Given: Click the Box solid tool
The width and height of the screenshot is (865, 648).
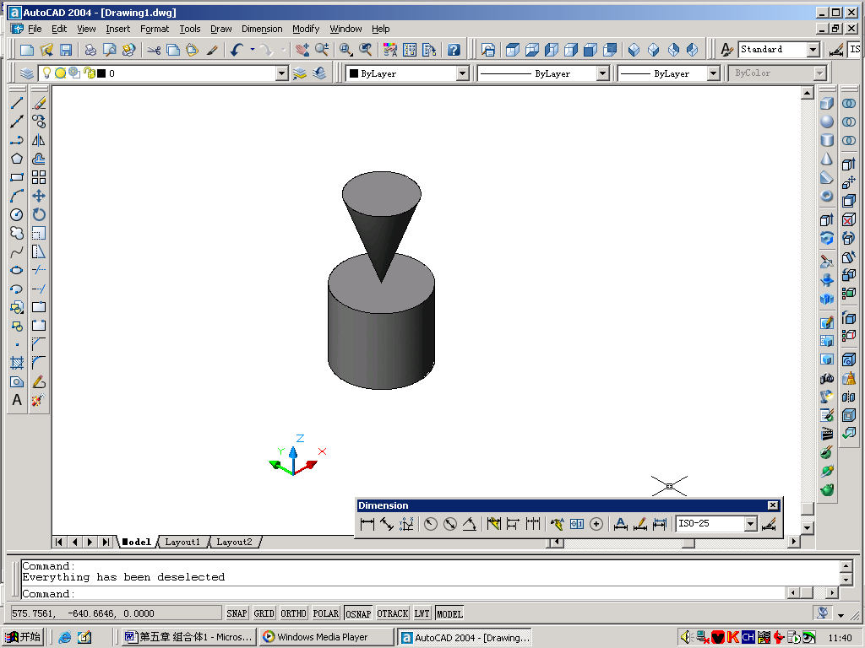Looking at the screenshot, I should [826, 103].
